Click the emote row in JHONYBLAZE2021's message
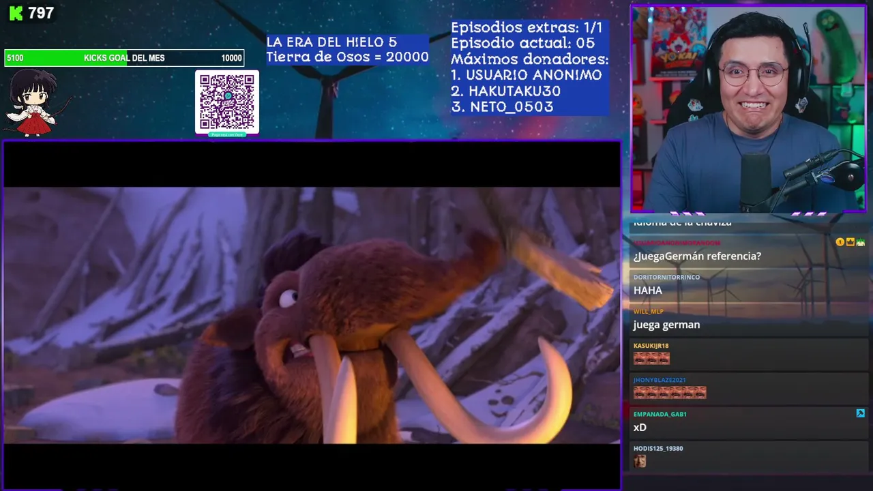 click(670, 393)
